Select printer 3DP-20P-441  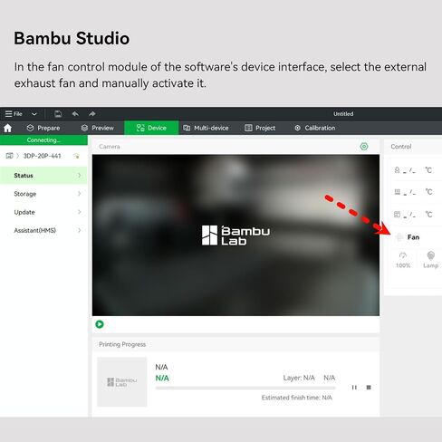[42, 156]
